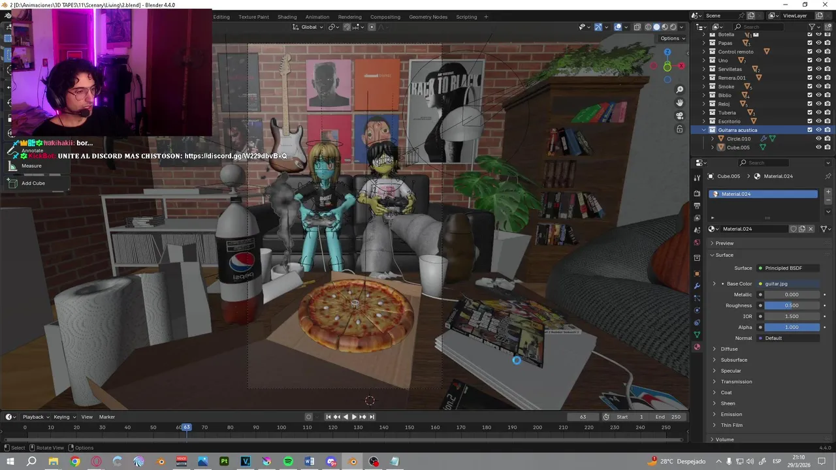Unlink Material.024 with the X icon
This screenshot has height=470, width=836.
(811, 229)
